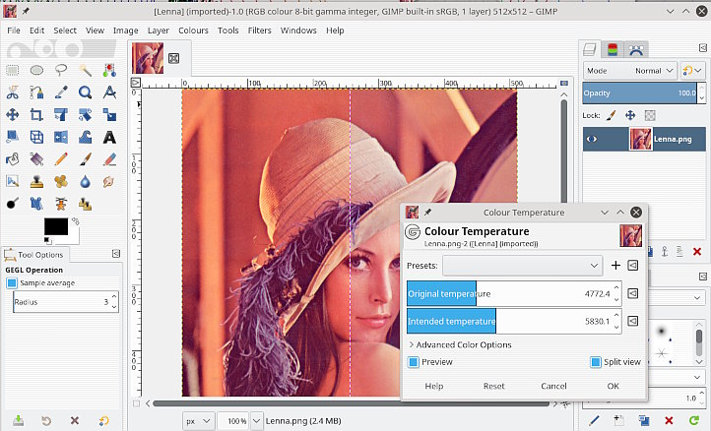Image resolution: width=711 pixels, height=431 pixels.
Task: Select the Pencil tool
Action: 61,159
